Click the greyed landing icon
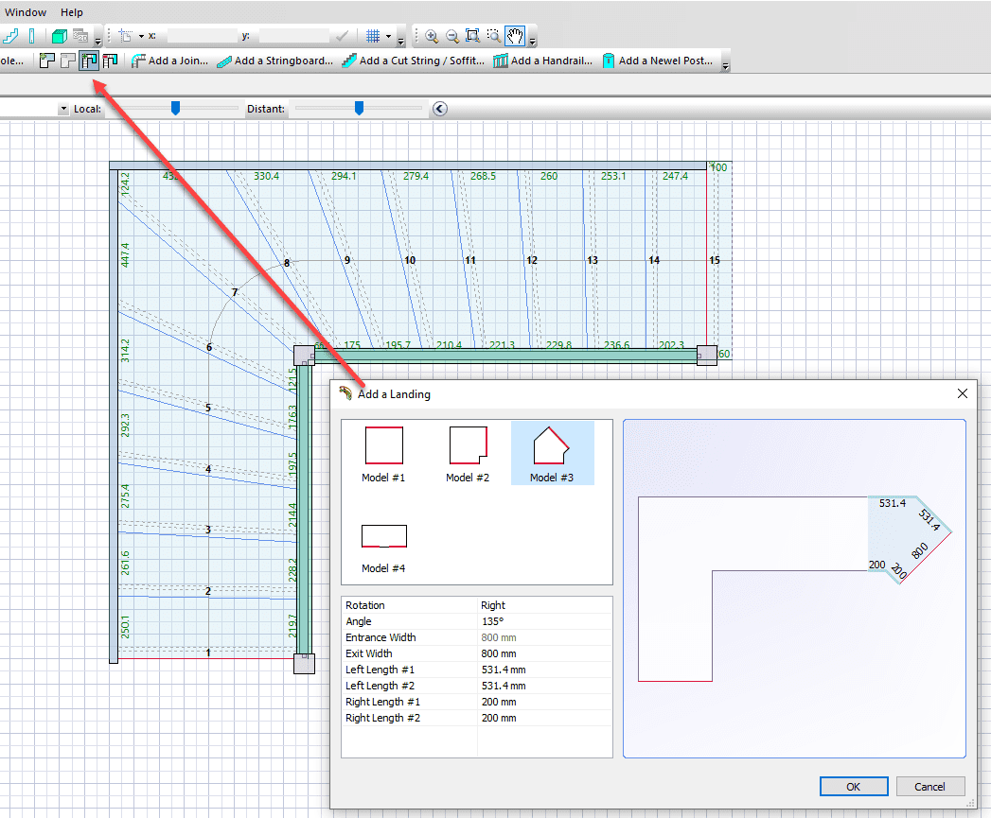This screenshot has height=818, width=991. 67,61
